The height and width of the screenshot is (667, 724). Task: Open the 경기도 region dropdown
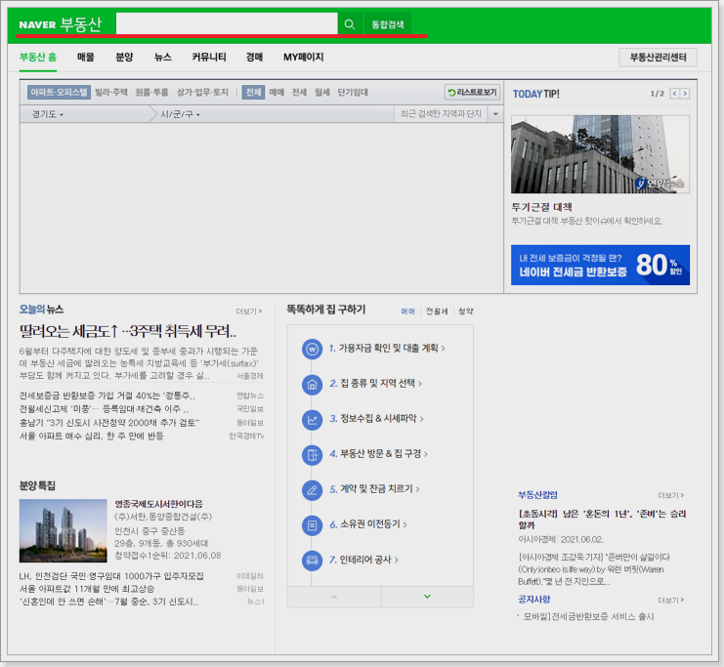[x=48, y=114]
